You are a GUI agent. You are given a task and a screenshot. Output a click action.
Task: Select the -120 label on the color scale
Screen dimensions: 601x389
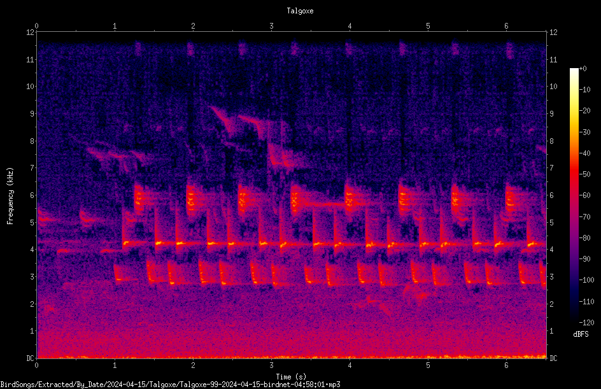pyautogui.click(x=586, y=323)
